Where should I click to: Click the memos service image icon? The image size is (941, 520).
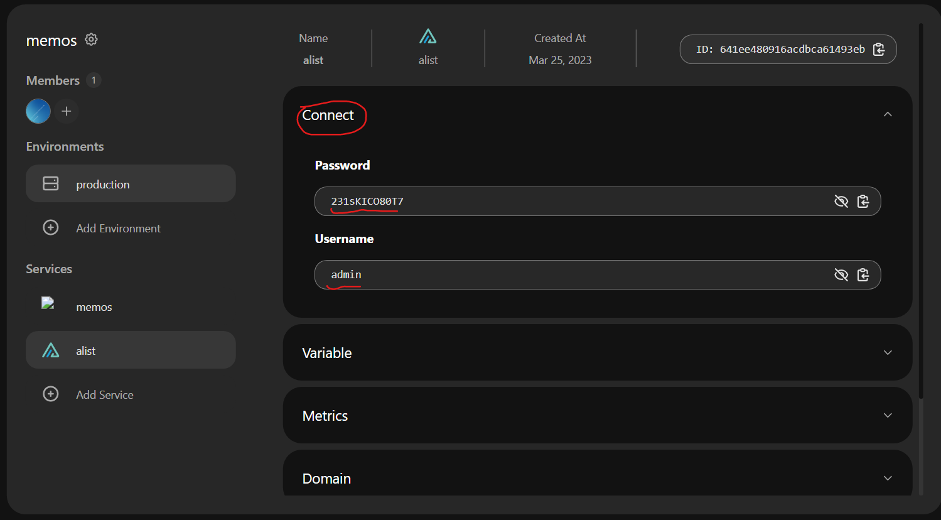point(48,303)
